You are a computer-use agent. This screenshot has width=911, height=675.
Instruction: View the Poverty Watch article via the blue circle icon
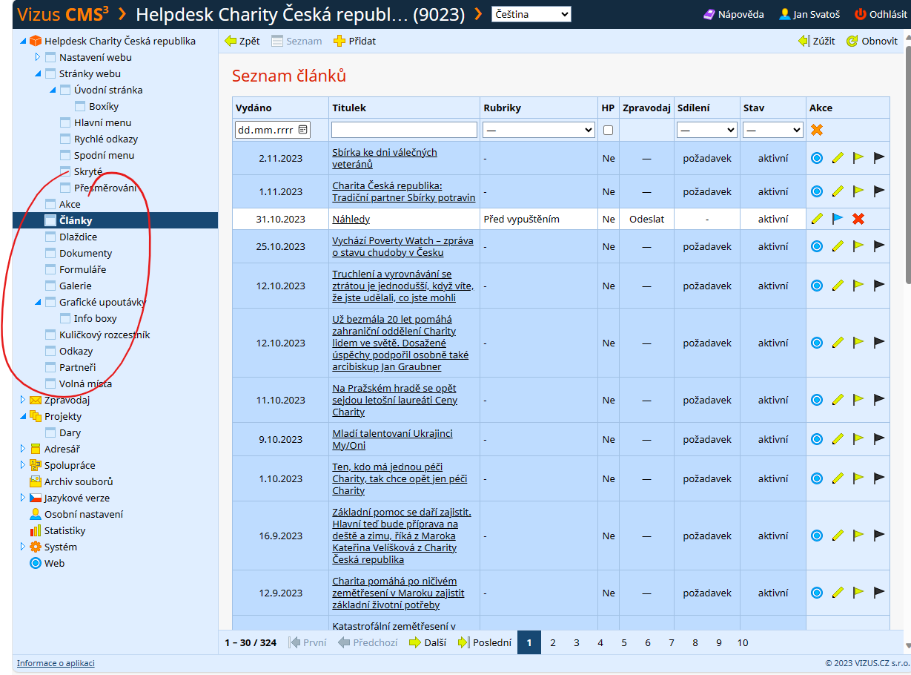tap(817, 246)
